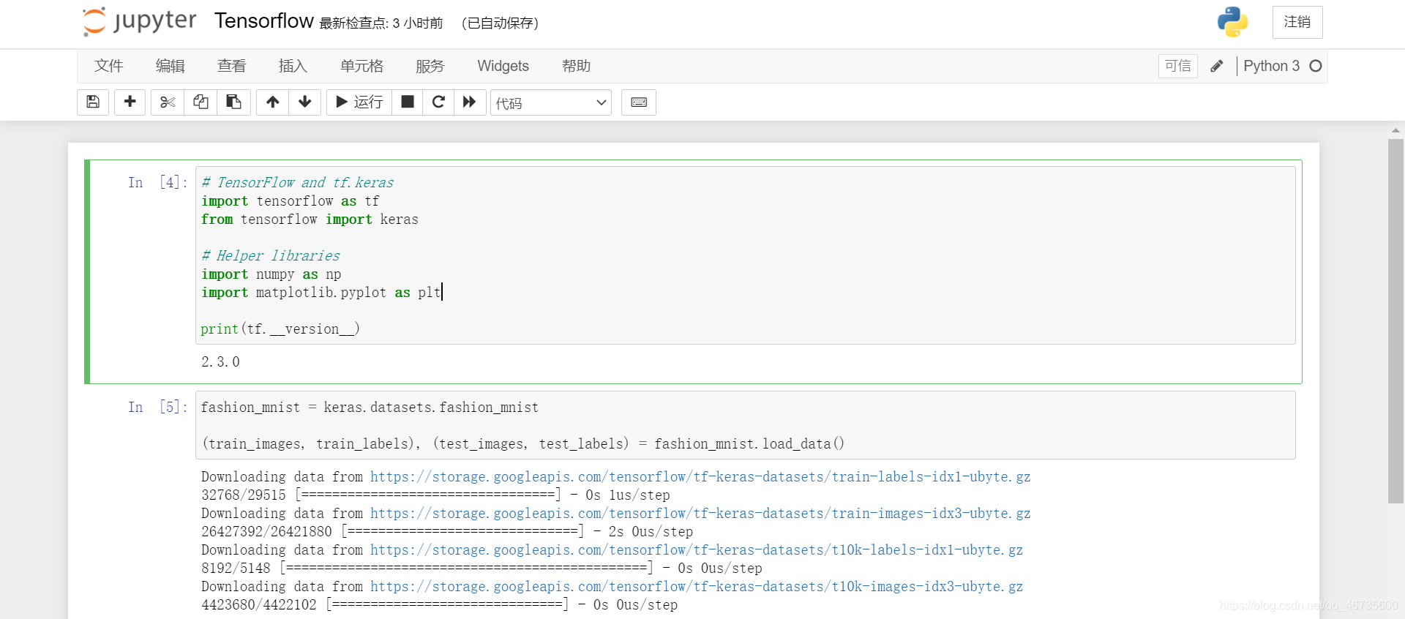Image resolution: width=1405 pixels, height=619 pixels.
Task: Open the cell type dropdown 代码
Action: point(551,103)
